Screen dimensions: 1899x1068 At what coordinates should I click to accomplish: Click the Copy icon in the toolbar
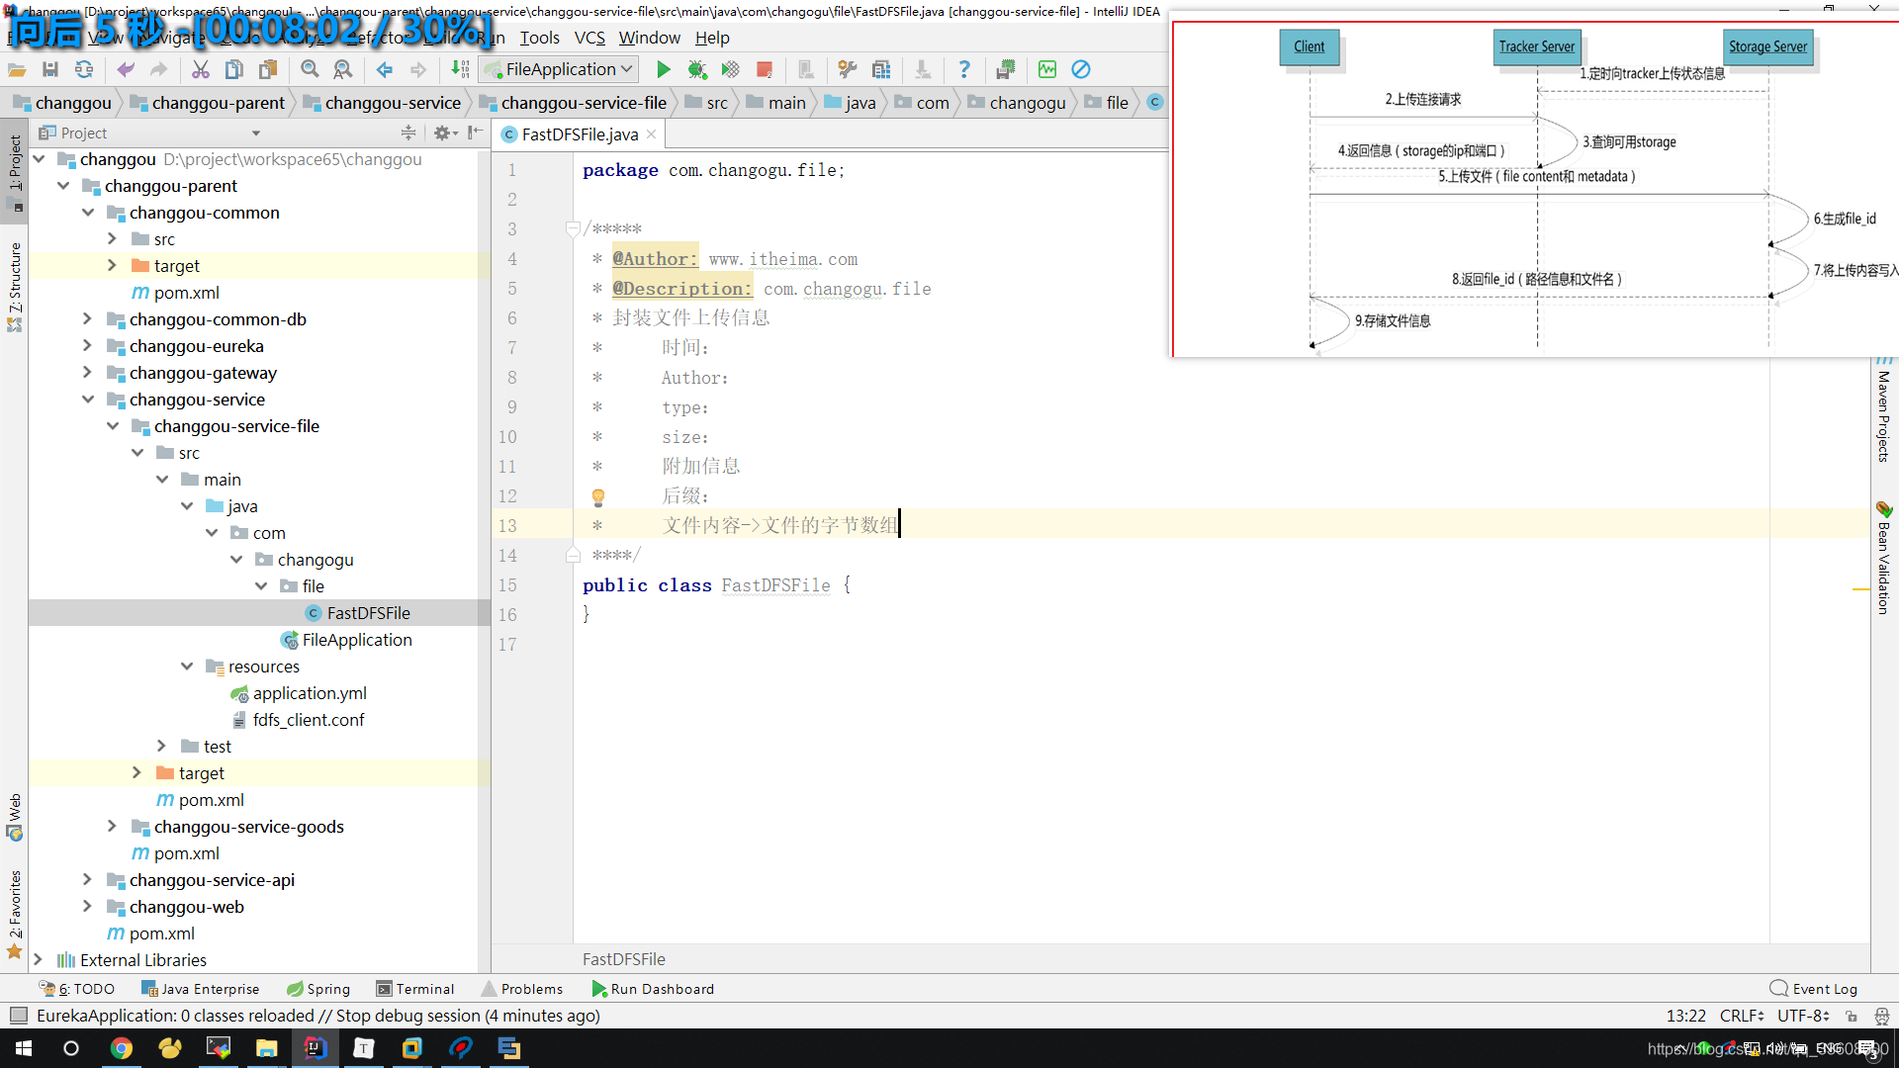pos(234,69)
